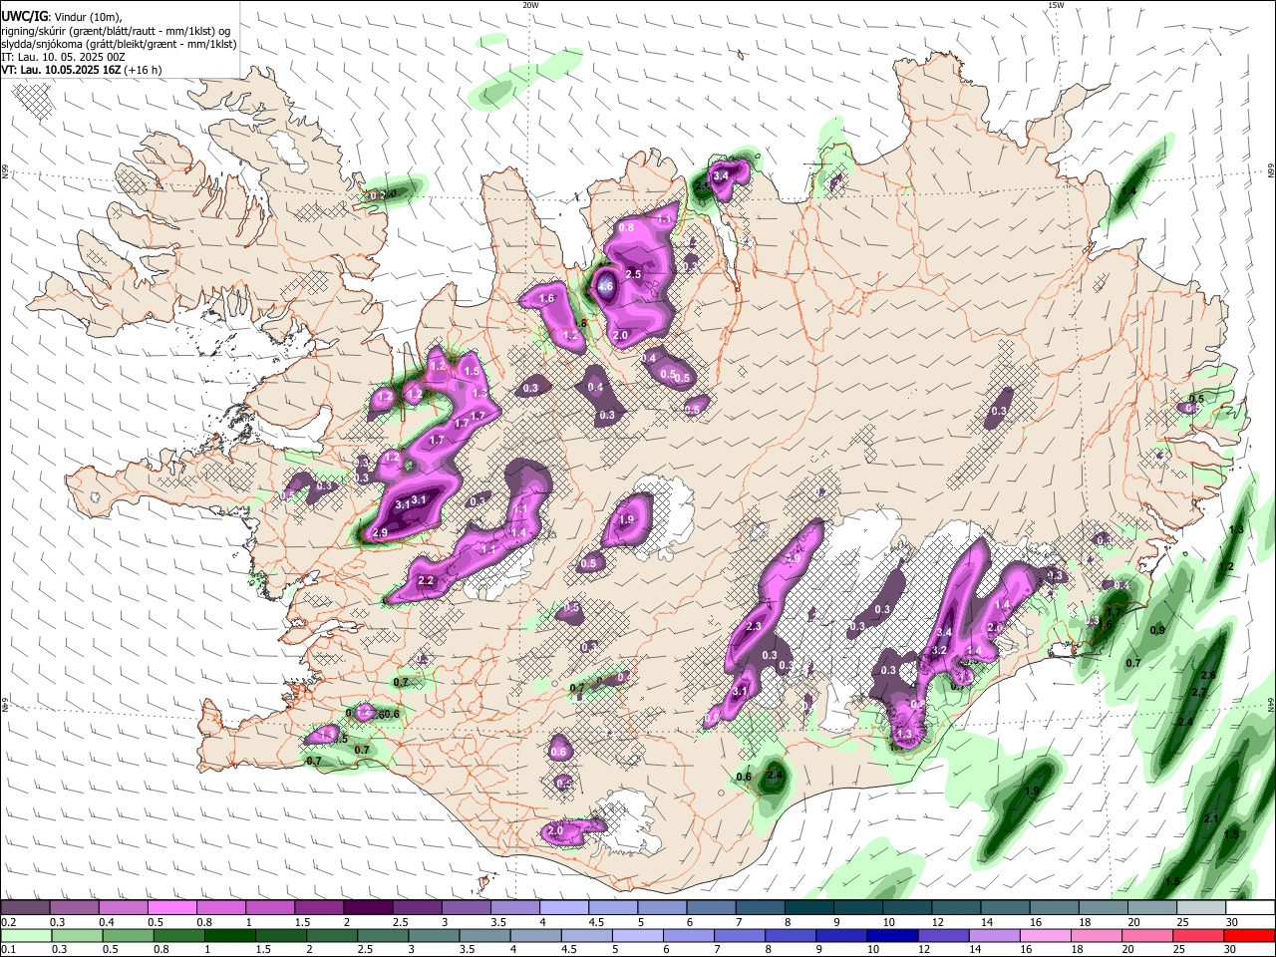Click the 20W longitude label at top
This screenshot has width=1276, height=957.
coord(530,5)
